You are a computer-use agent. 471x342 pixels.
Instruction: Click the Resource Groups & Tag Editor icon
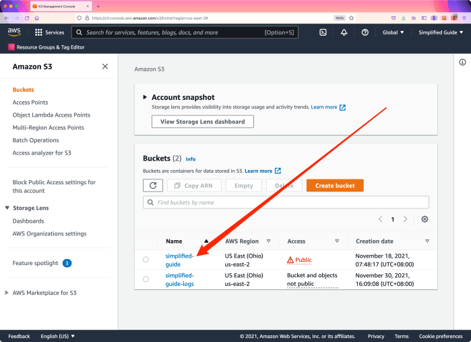click(11, 47)
